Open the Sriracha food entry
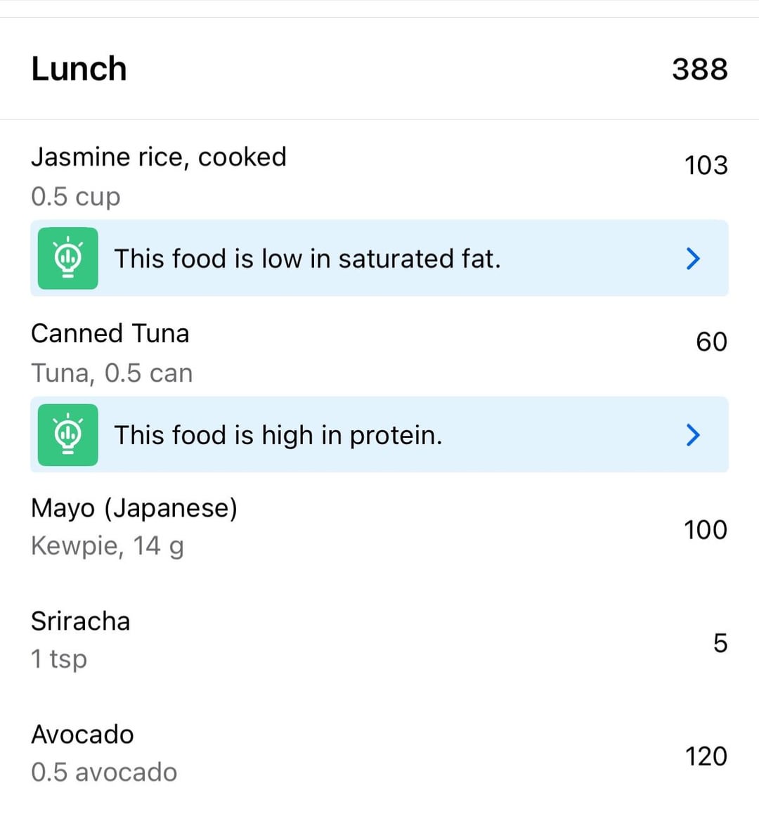The height and width of the screenshot is (821, 759). pyautogui.click(x=81, y=621)
